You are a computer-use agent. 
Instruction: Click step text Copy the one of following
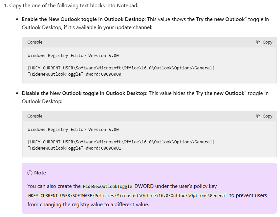(x=74, y=6)
